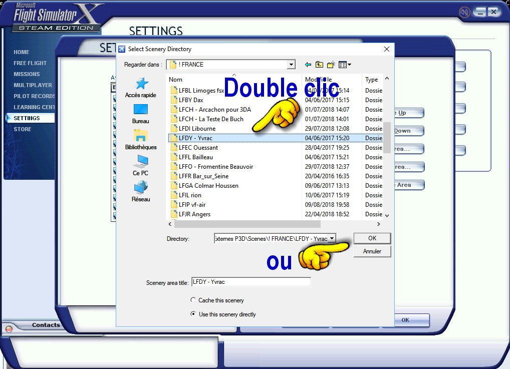
Task: Open HOME in FSX sidebar
Action: click(22, 52)
